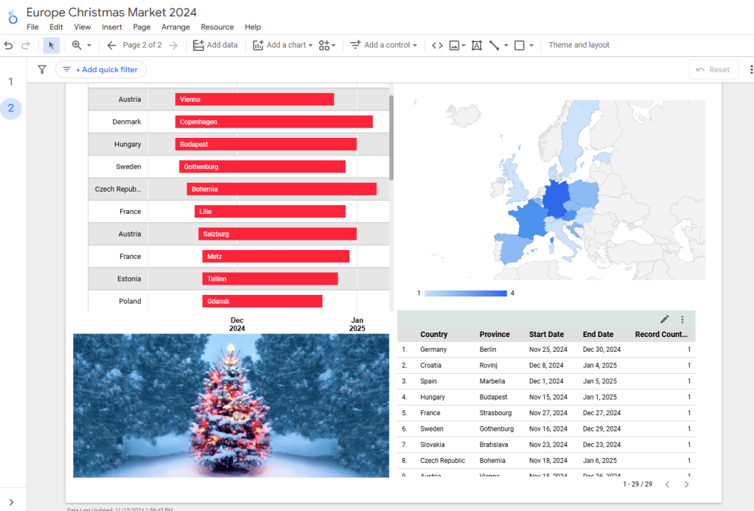Open the Resource menu

click(x=217, y=27)
